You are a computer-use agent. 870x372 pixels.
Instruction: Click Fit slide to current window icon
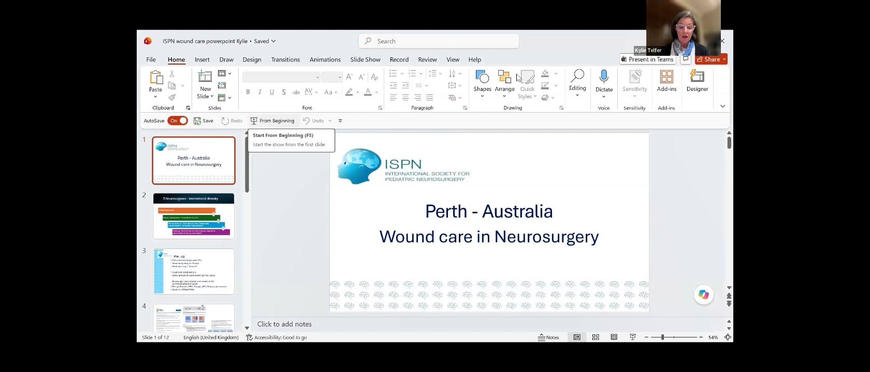pyautogui.click(x=728, y=337)
